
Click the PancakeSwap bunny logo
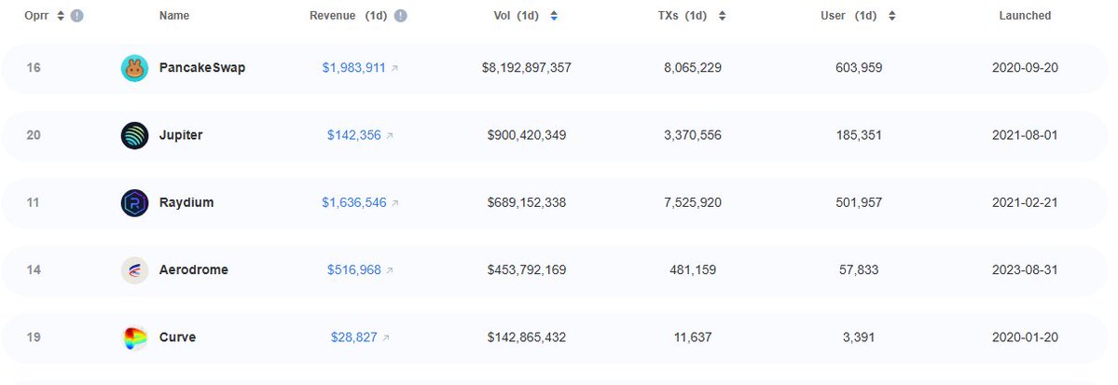coord(135,68)
